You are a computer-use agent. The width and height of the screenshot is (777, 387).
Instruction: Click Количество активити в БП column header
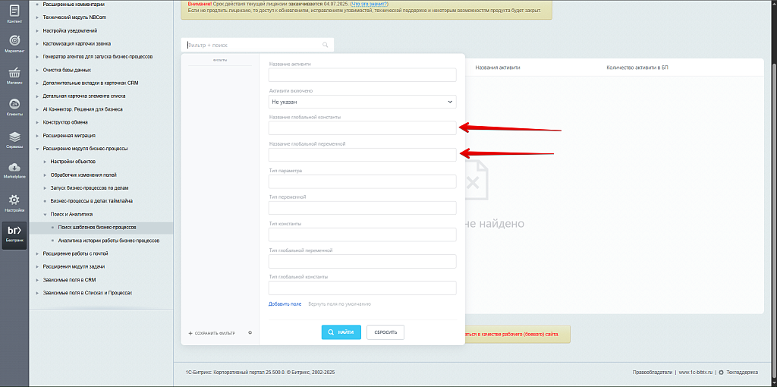[637, 68]
